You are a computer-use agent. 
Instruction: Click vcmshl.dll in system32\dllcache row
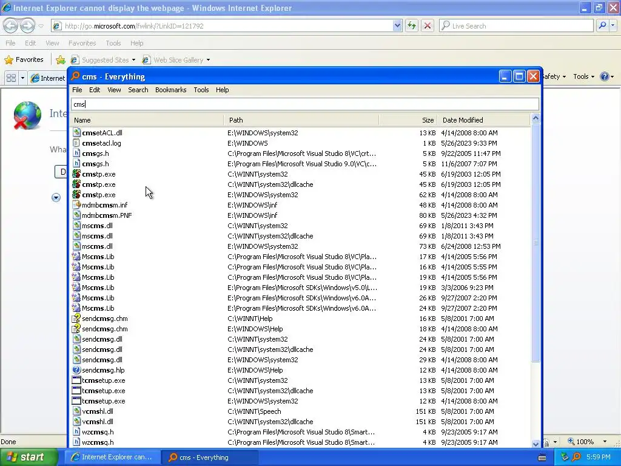pyautogui.click(x=98, y=421)
